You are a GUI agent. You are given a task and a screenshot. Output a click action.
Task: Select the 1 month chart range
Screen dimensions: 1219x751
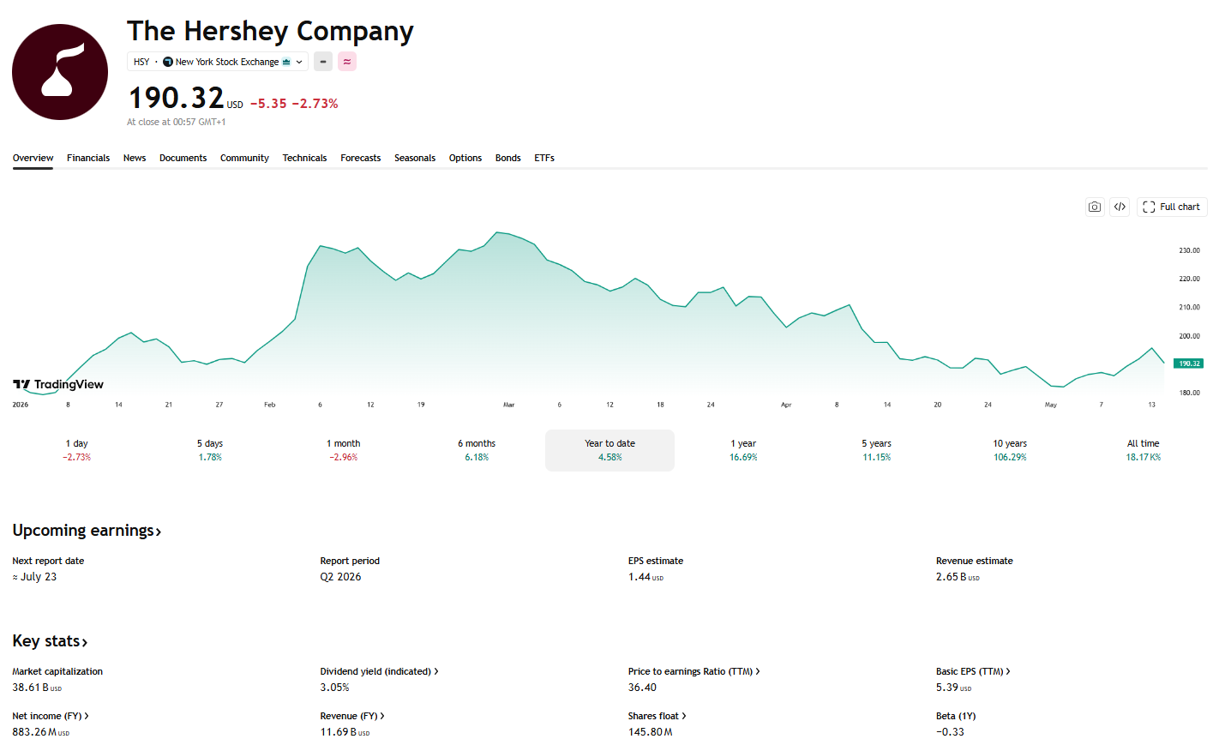[344, 450]
